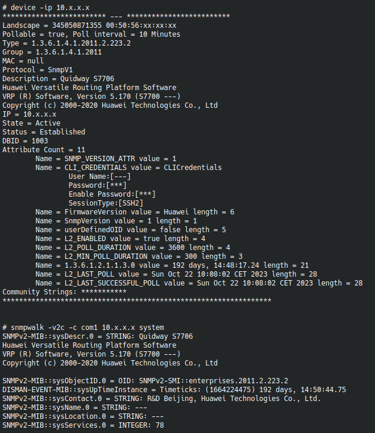Screen dimensions: 375x433
Task: Click the "Status = Established" line
Action: 44,132
